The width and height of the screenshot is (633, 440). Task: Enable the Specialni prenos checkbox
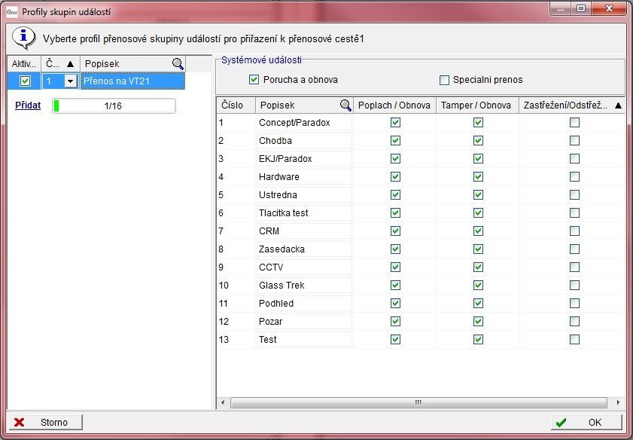click(444, 80)
